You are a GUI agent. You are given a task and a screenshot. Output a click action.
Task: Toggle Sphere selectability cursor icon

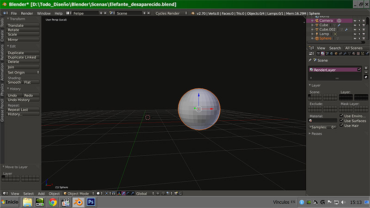point(359,38)
